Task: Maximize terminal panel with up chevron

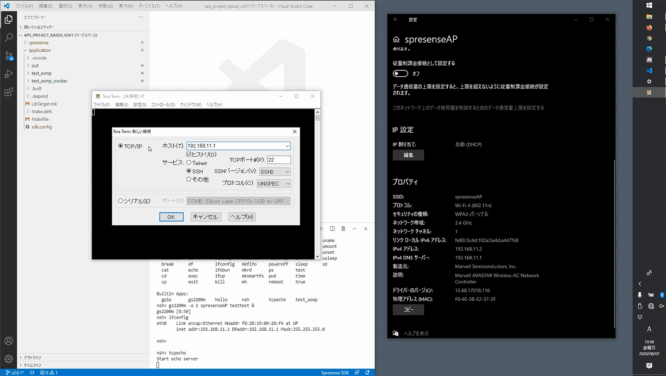Action: (354, 229)
